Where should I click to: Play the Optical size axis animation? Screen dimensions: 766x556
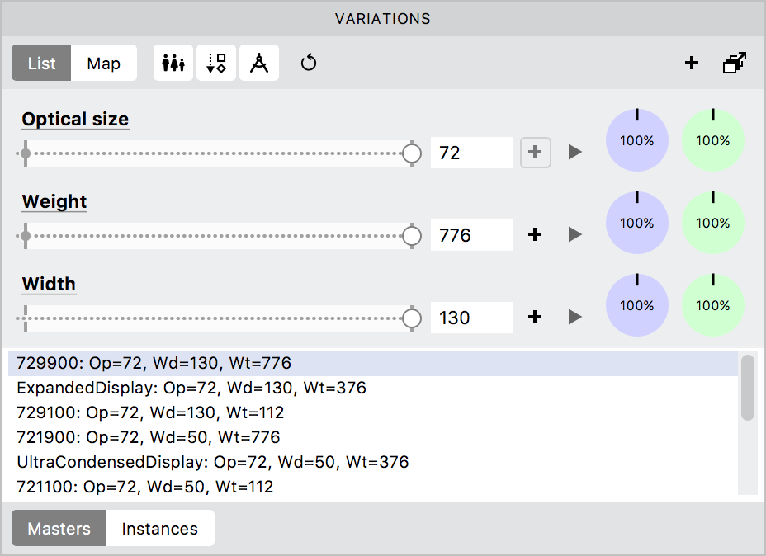point(575,152)
